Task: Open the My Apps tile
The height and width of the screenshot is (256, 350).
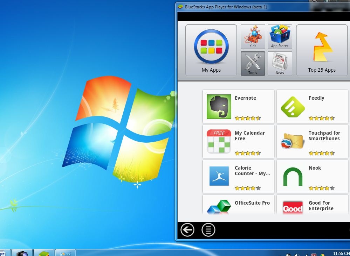Action: pyautogui.click(x=211, y=50)
